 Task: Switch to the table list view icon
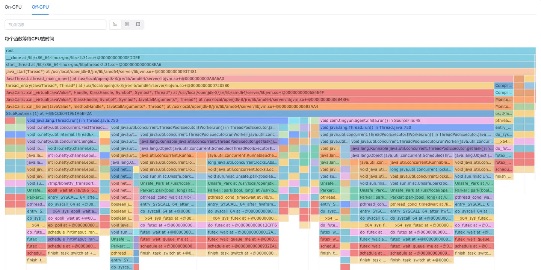click(x=127, y=24)
